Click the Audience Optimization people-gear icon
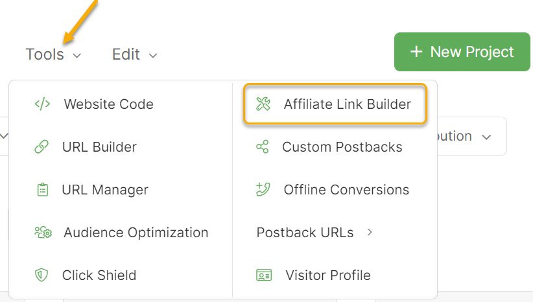This screenshot has height=302, width=533. (43, 233)
